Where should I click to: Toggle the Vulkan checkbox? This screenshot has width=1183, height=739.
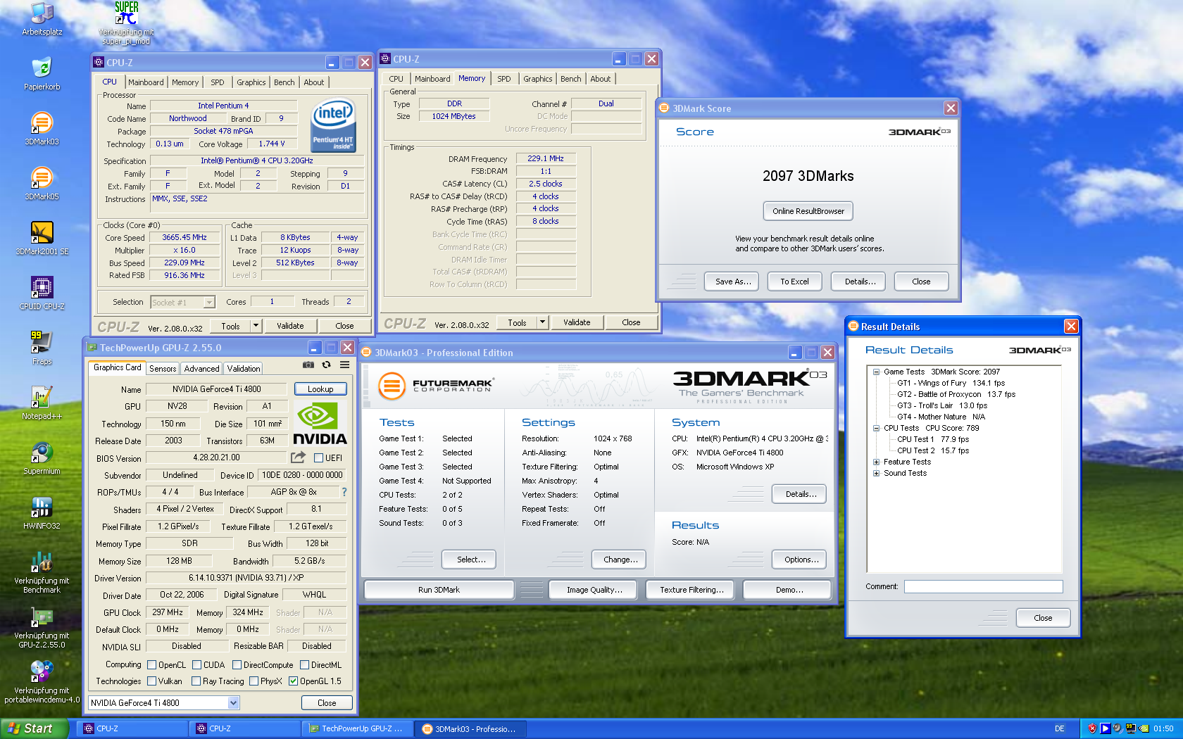click(151, 681)
